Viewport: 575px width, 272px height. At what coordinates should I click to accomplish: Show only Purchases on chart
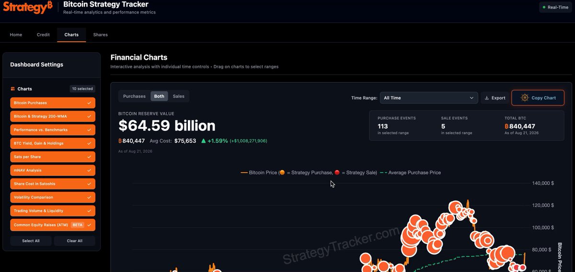134,96
